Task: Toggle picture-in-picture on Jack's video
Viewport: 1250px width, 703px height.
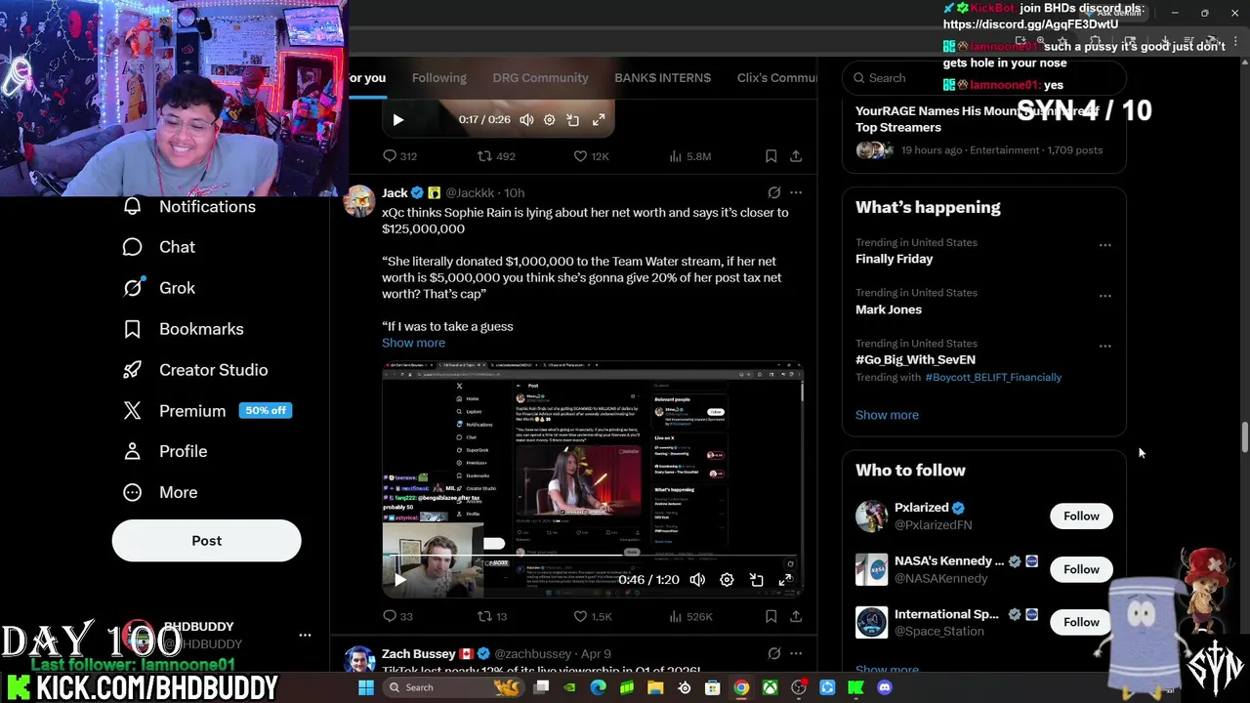Action: coord(756,580)
